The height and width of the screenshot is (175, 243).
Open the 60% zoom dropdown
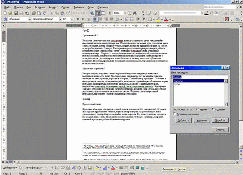coord(125,13)
